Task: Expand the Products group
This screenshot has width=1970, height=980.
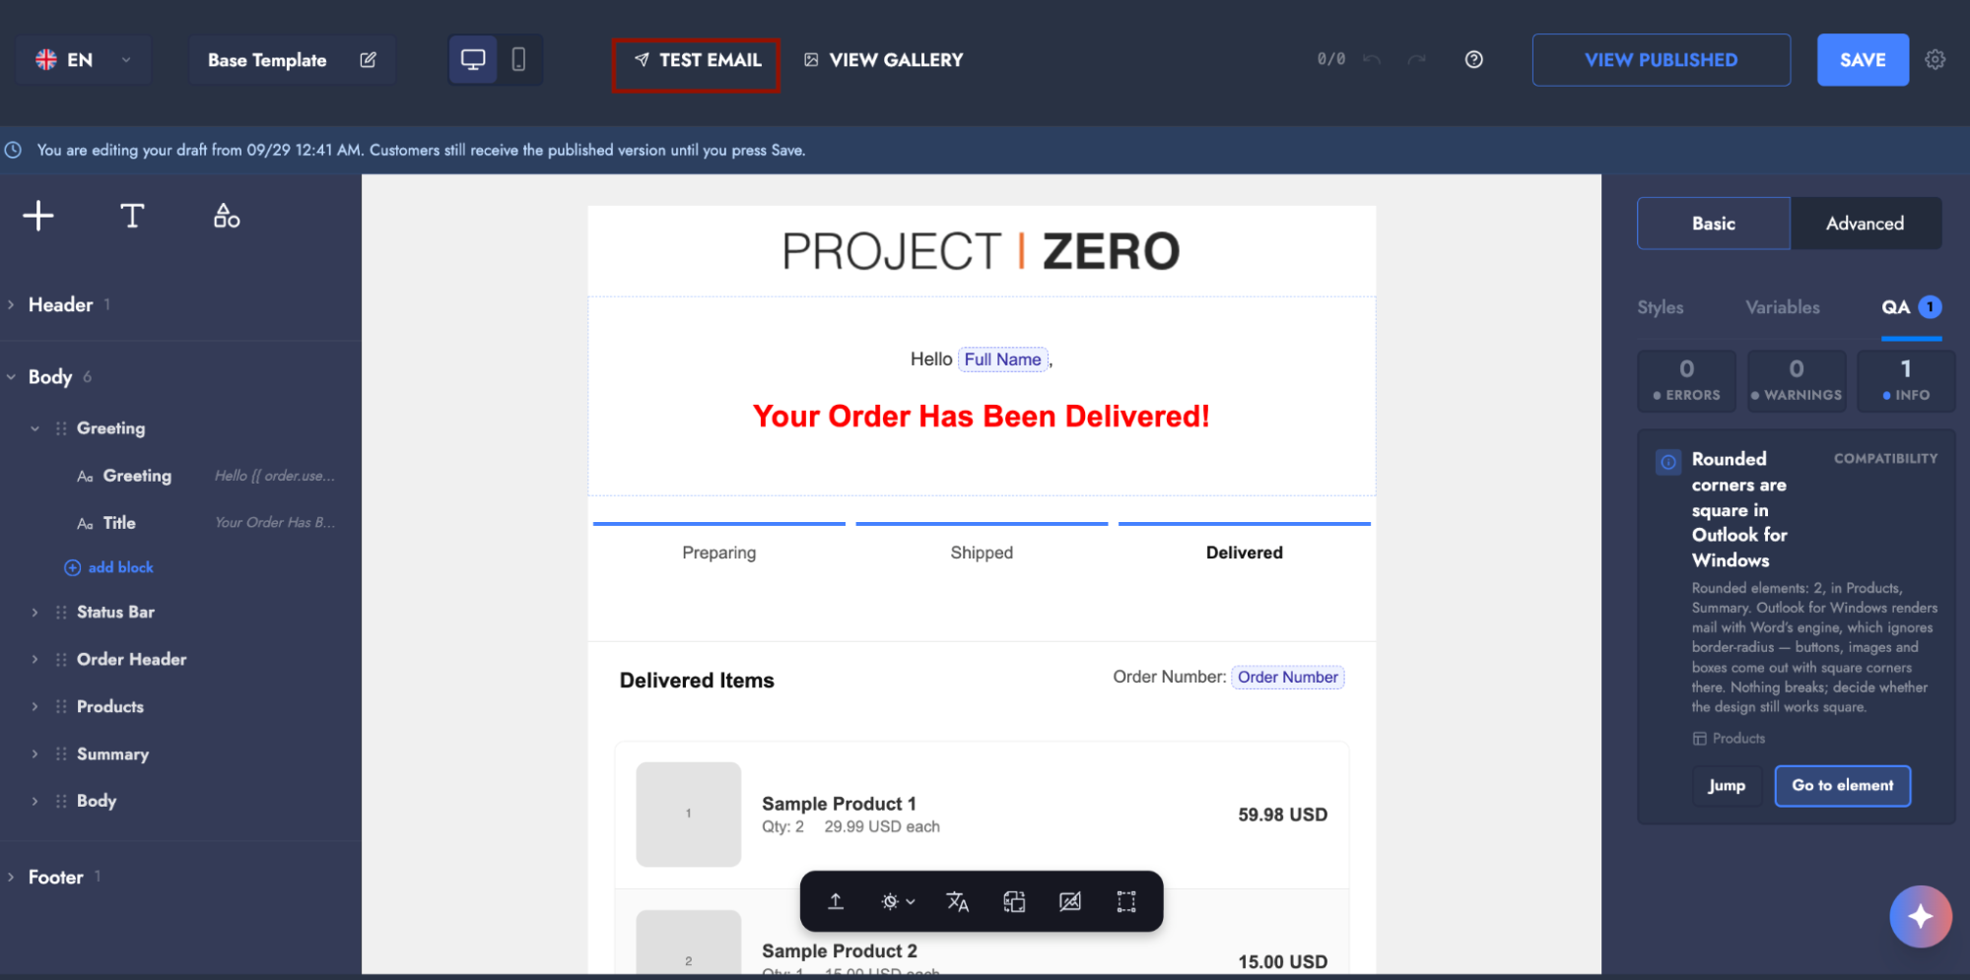Action: click(x=34, y=707)
